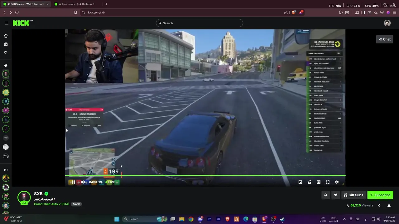Open a new browser tab
This screenshot has height=224, width=399.
click(x=106, y=4)
